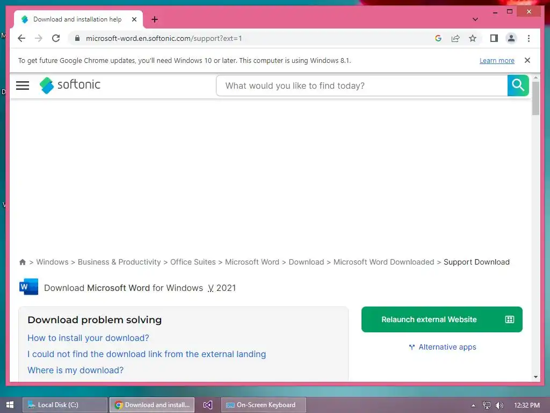This screenshot has height=413, width=550.
Task: Share this page via share icon
Action: [455, 38]
